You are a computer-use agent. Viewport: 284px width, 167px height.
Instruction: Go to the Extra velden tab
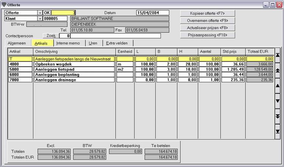117,43
